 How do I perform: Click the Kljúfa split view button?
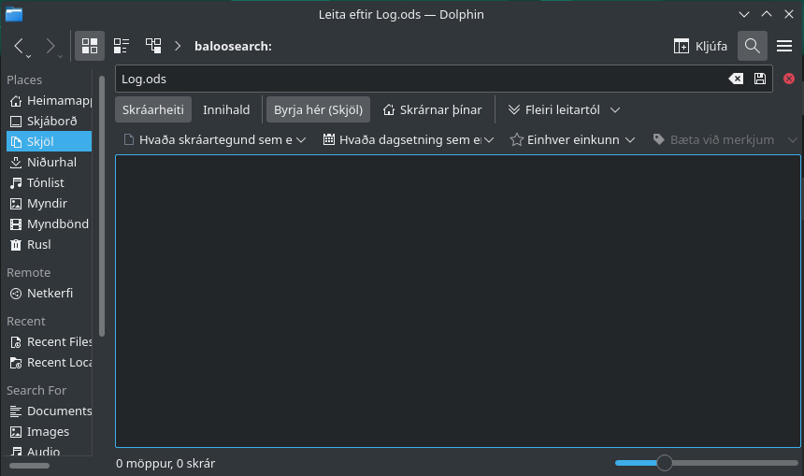(x=700, y=46)
